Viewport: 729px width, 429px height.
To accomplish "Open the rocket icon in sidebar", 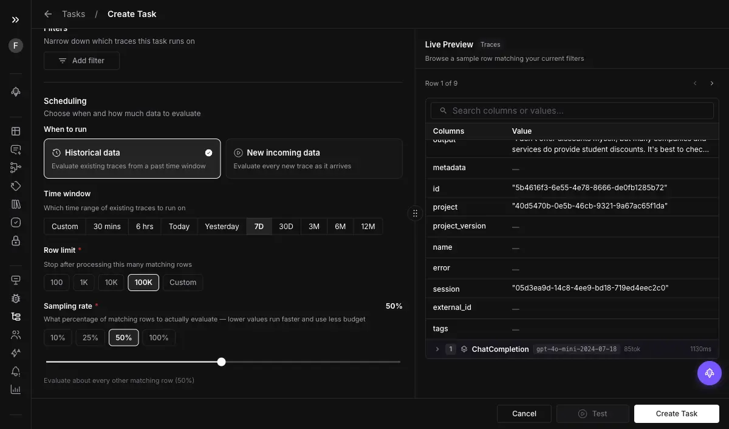I will (x=16, y=92).
